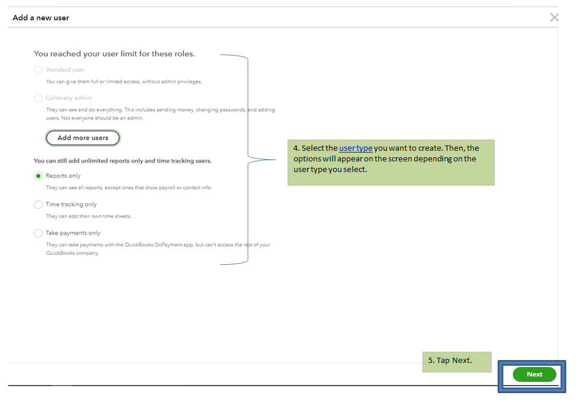Viewport: 584px width, 402px height.
Task: Click the GoPayment app description text
Action: click(157, 249)
